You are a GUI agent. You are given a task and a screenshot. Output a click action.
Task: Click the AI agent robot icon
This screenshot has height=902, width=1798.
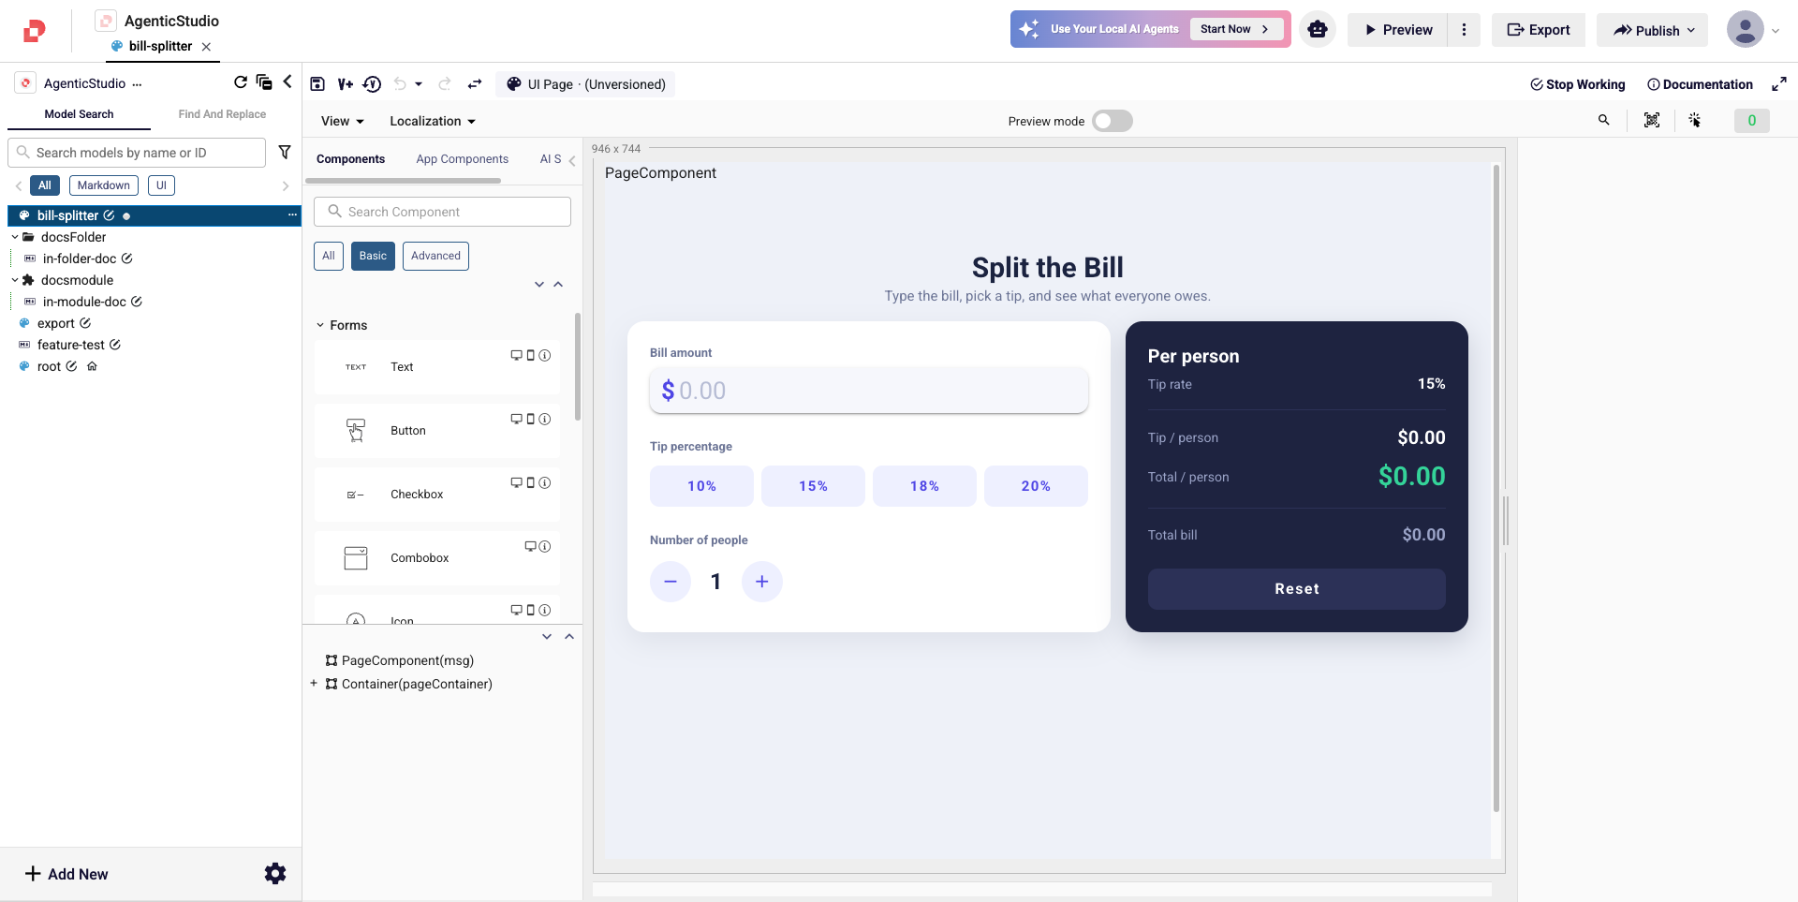[x=1318, y=30]
